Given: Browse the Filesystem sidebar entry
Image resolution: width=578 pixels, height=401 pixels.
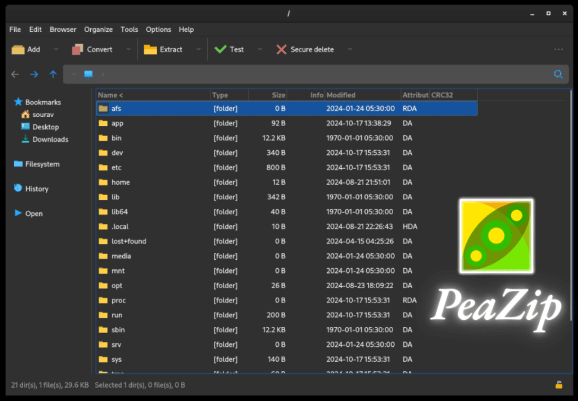Looking at the screenshot, I should pyautogui.click(x=42, y=164).
